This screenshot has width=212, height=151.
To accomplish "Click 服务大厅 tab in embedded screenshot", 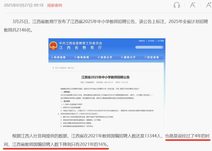I will [x=128, y=57].
